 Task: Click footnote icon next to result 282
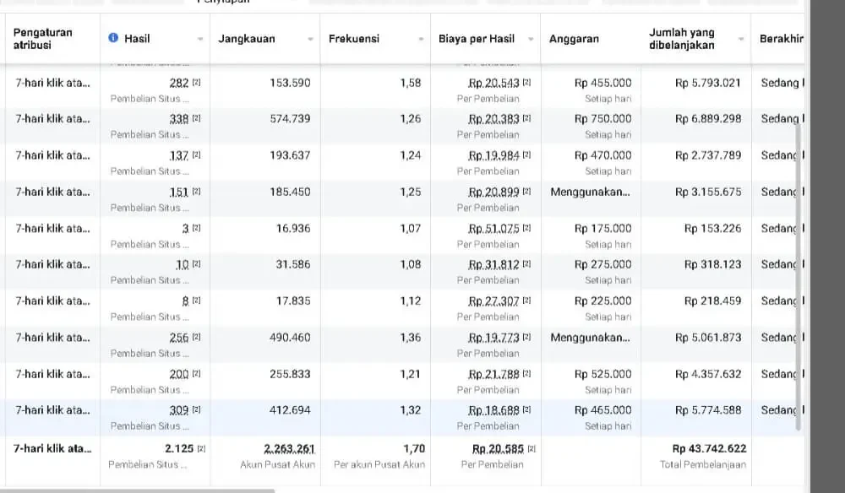pyautogui.click(x=197, y=83)
